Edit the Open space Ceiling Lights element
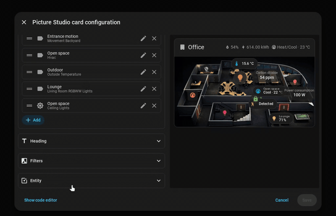The width and height of the screenshot is (336, 216). coord(143,105)
